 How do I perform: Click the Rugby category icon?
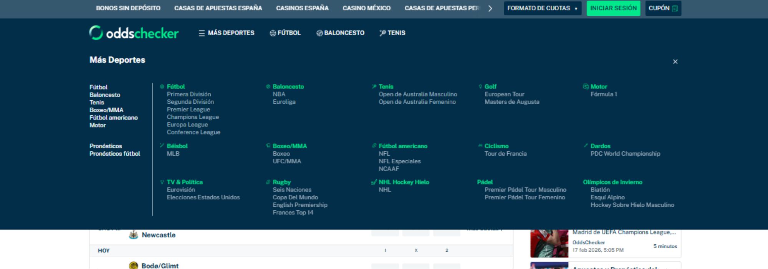[x=268, y=182]
